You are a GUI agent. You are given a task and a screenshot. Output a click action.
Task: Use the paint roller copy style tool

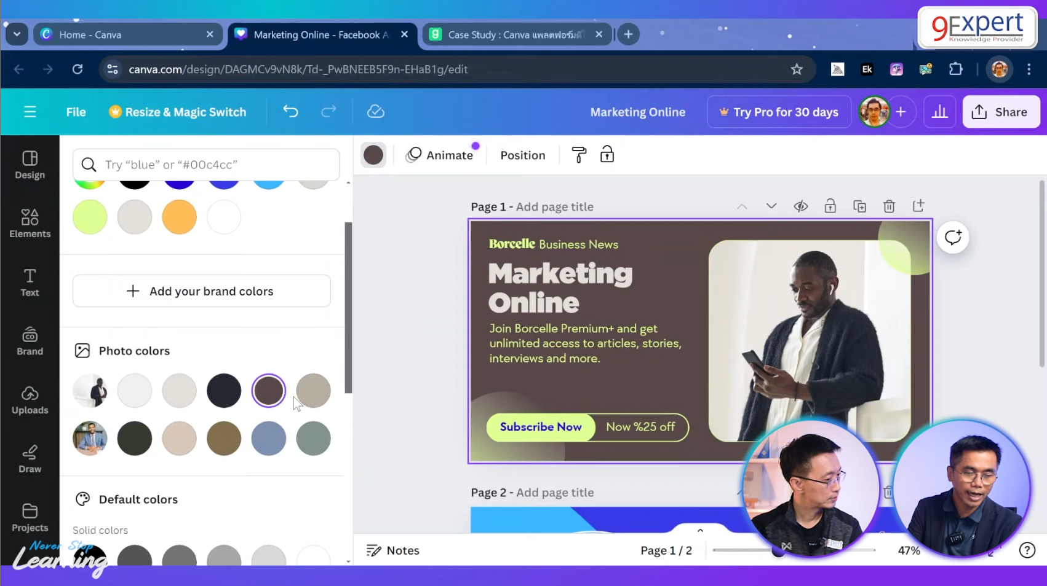click(578, 155)
